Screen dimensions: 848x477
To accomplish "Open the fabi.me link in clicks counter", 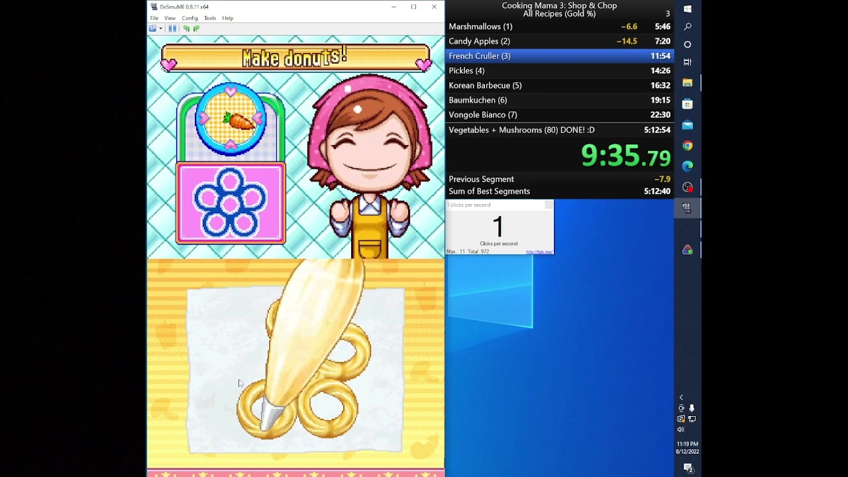I will pyautogui.click(x=538, y=252).
